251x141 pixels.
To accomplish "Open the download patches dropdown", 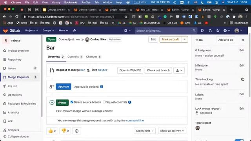I will click(x=179, y=70).
